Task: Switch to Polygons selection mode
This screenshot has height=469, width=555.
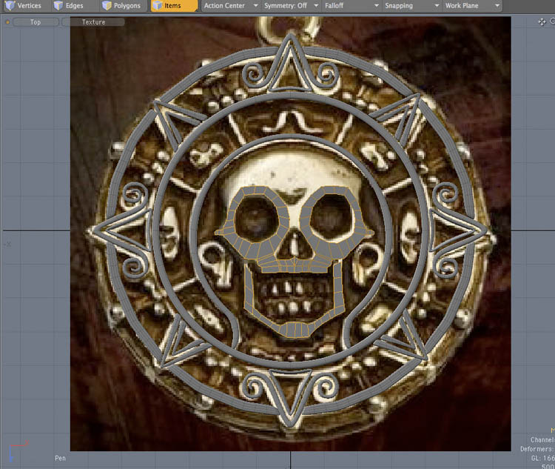Action: 124,6
